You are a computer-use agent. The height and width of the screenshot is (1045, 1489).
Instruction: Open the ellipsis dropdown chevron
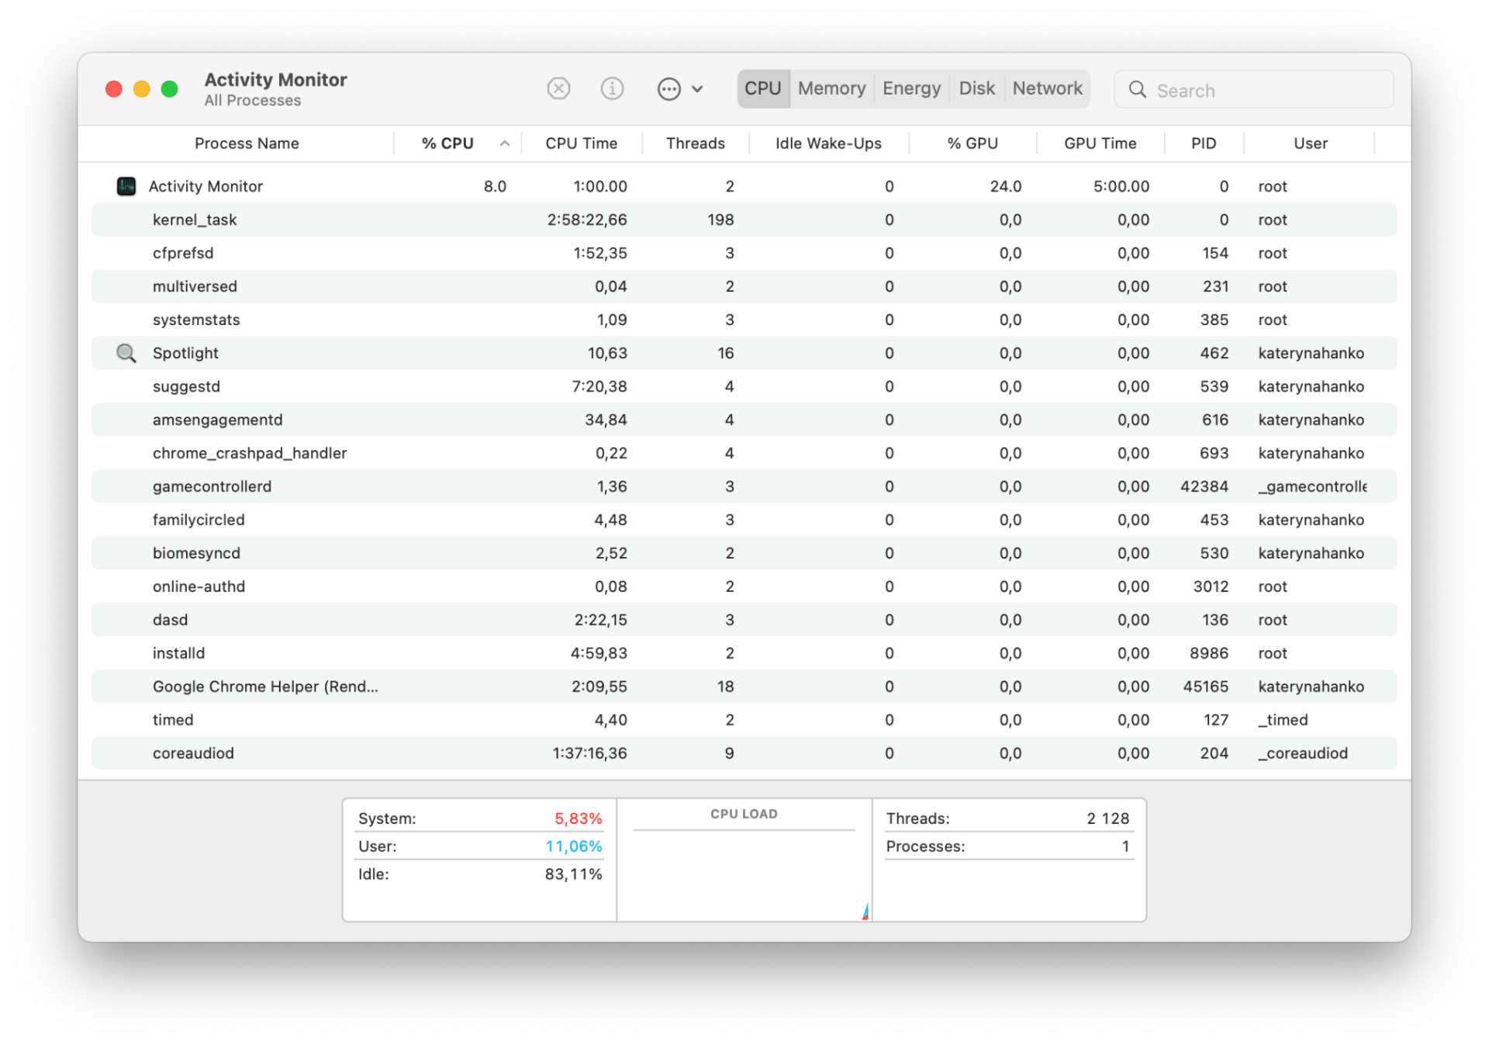point(699,88)
